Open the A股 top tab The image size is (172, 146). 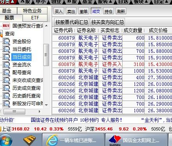[25, 2]
